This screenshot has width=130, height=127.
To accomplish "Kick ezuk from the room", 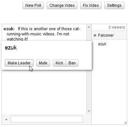I will [x=59, y=63].
